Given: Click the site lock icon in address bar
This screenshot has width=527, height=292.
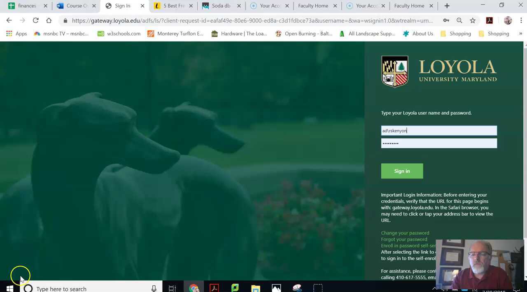Looking at the screenshot, I should click(65, 21).
